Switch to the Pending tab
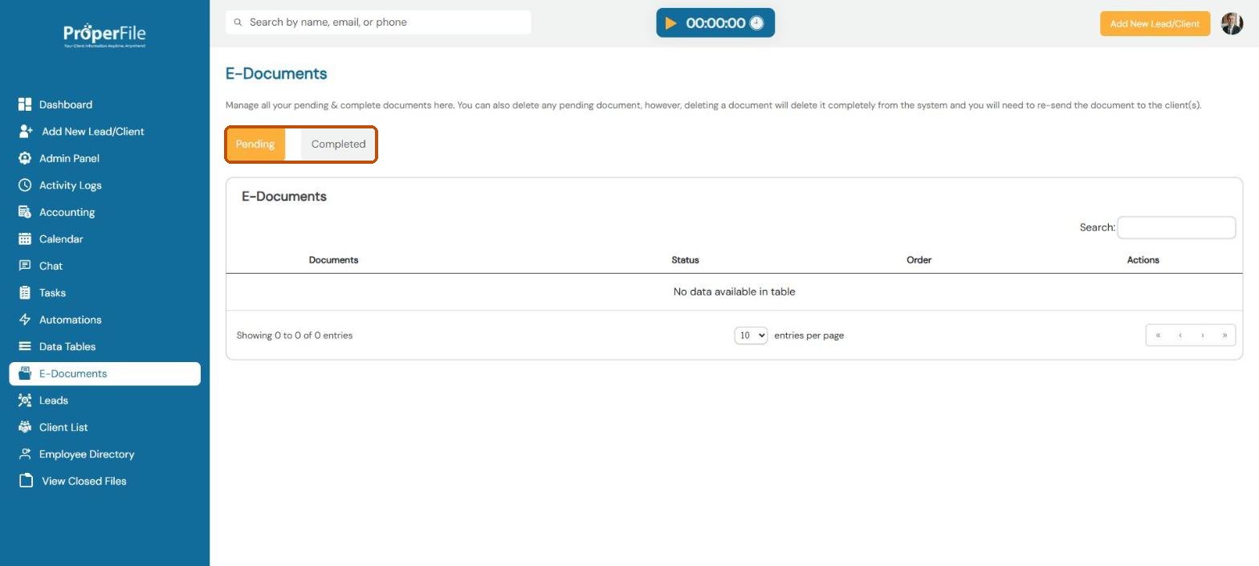1259x566 pixels. (x=255, y=145)
